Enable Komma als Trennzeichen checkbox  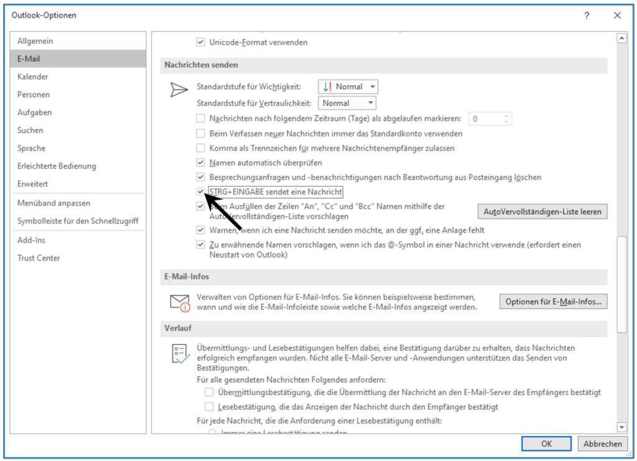[200, 148]
